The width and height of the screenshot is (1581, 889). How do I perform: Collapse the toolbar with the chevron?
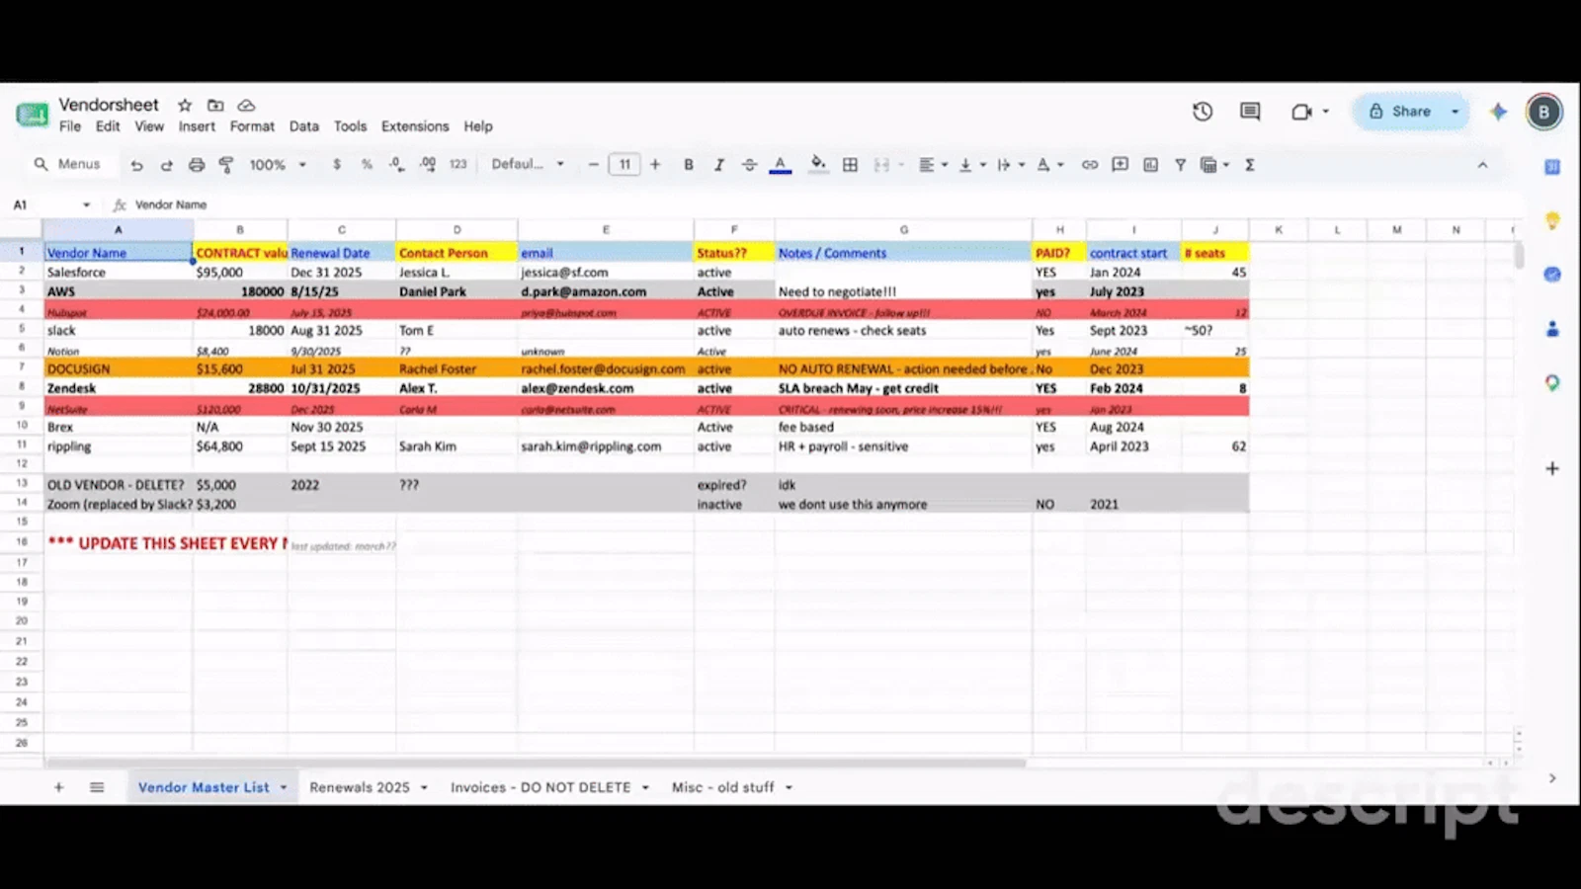click(1482, 165)
